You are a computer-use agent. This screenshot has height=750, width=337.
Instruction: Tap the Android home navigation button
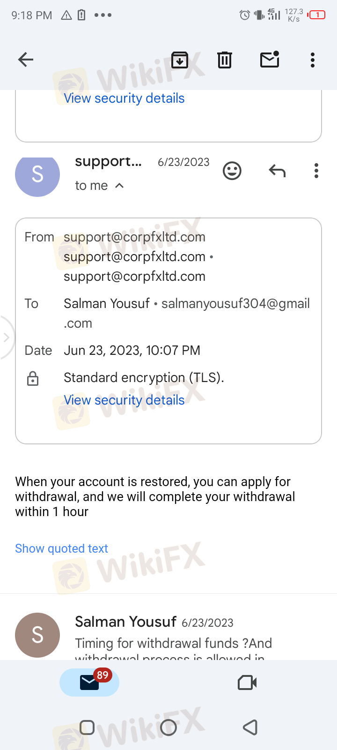pos(168,727)
